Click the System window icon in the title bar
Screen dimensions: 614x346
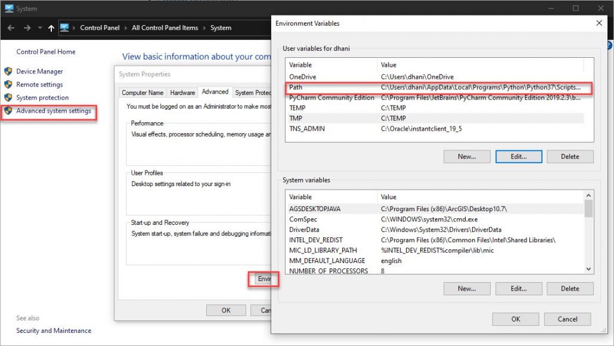tap(9, 8)
